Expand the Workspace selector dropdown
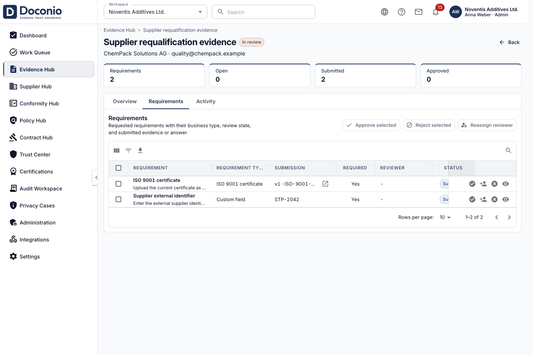 [155, 12]
